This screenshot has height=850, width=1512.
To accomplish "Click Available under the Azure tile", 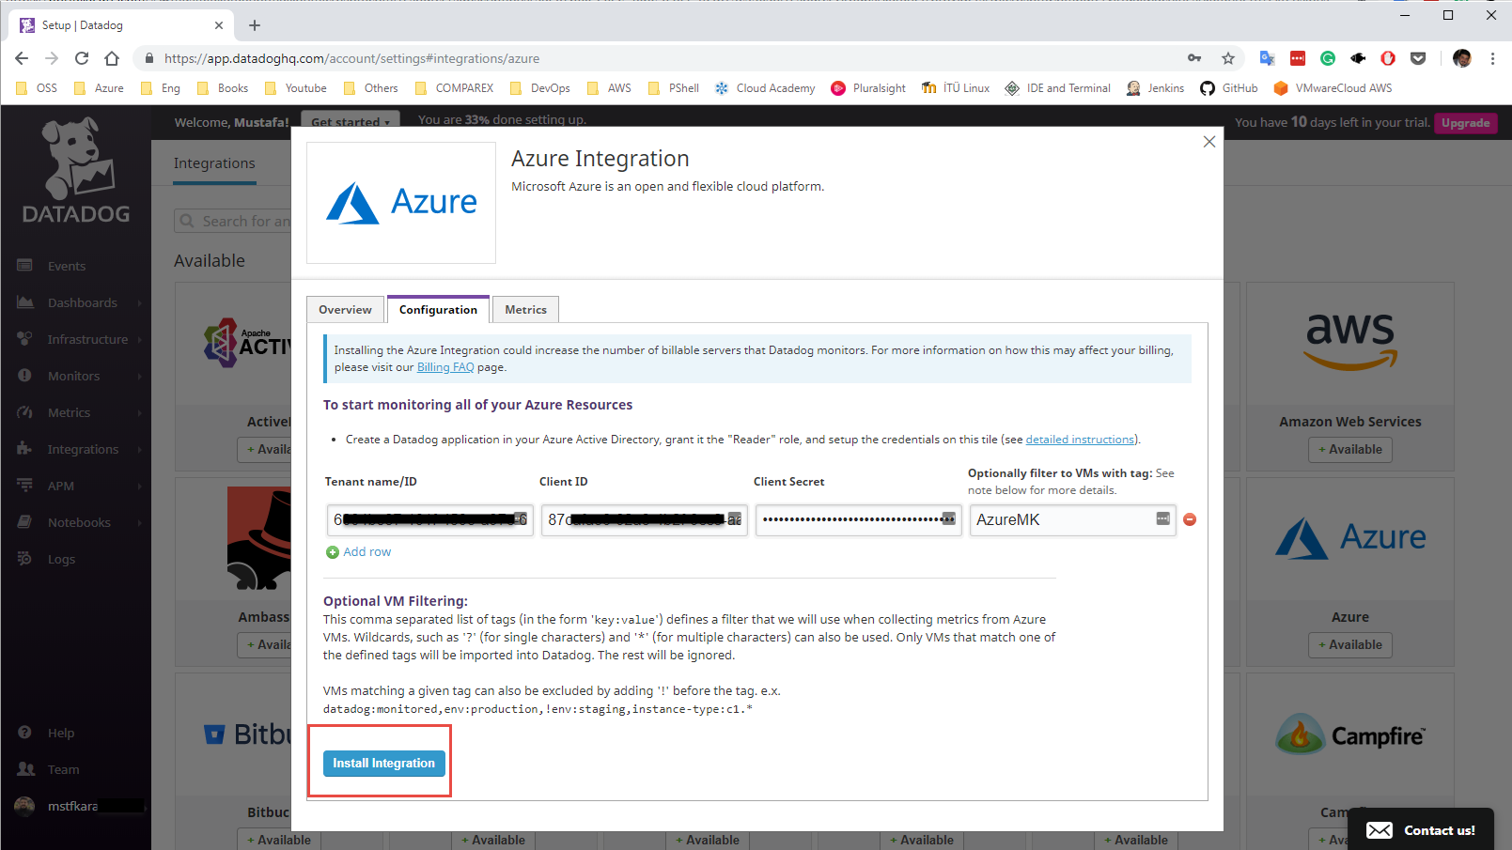I will pyautogui.click(x=1350, y=645).
